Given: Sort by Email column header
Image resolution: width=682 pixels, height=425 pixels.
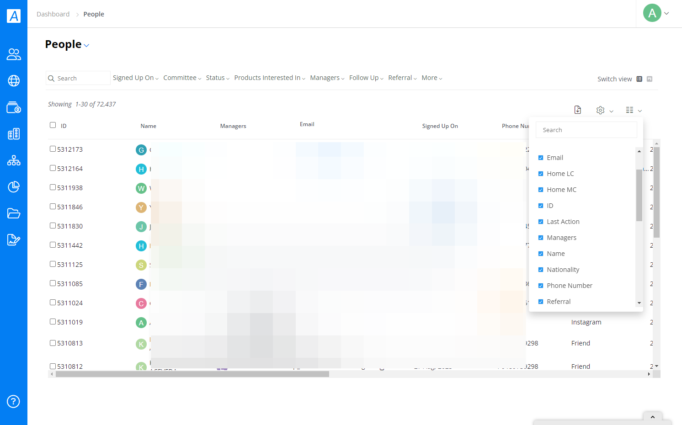Looking at the screenshot, I should [x=307, y=124].
